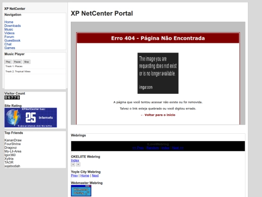The width and height of the screenshot is (262, 197).
Task: Click the globe lightning icon on banner
Action: click(14, 118)
